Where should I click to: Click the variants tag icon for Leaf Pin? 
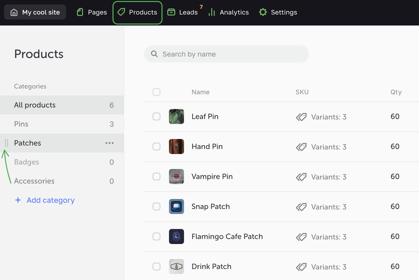coord(301,117)
